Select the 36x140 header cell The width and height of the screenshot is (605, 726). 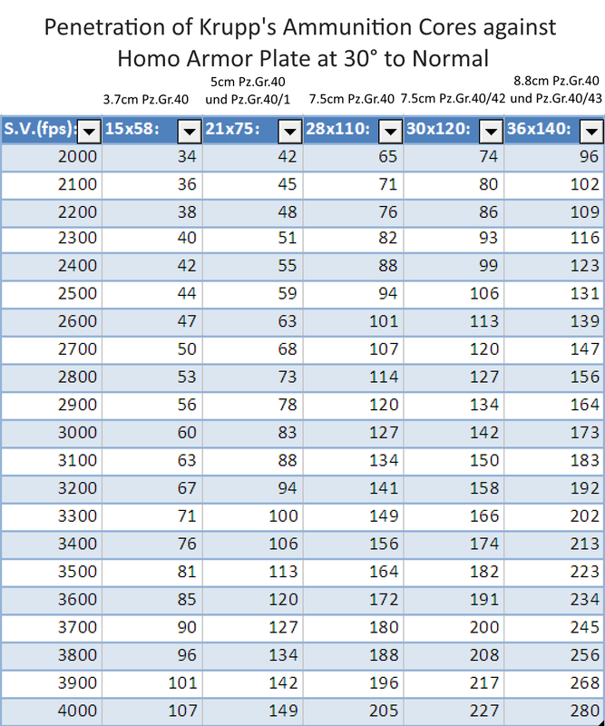tap(554, 130)
